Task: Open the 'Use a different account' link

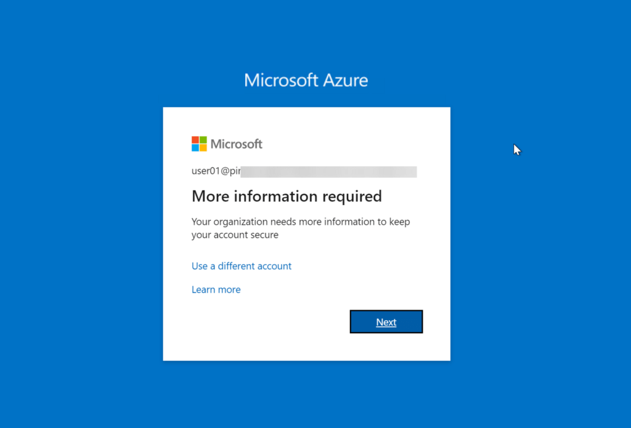Action: (242, 266)
